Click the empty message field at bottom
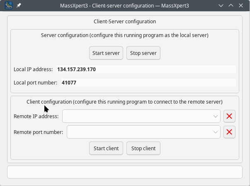The height and width of the screenshot is (186, 250). tap(124, 172)
